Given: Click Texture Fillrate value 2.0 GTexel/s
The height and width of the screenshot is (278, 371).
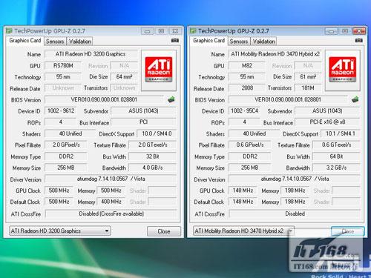Looking at the screenshot, I should [x=153, y=145].
